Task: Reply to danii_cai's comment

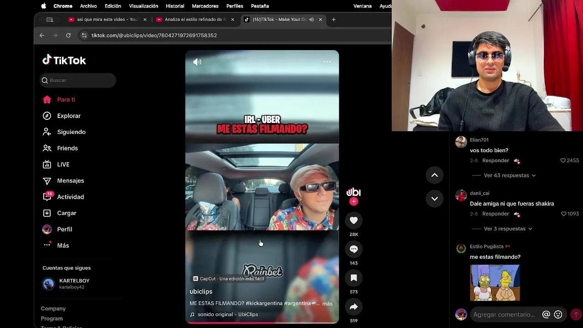Action: [x=496, y=214]
